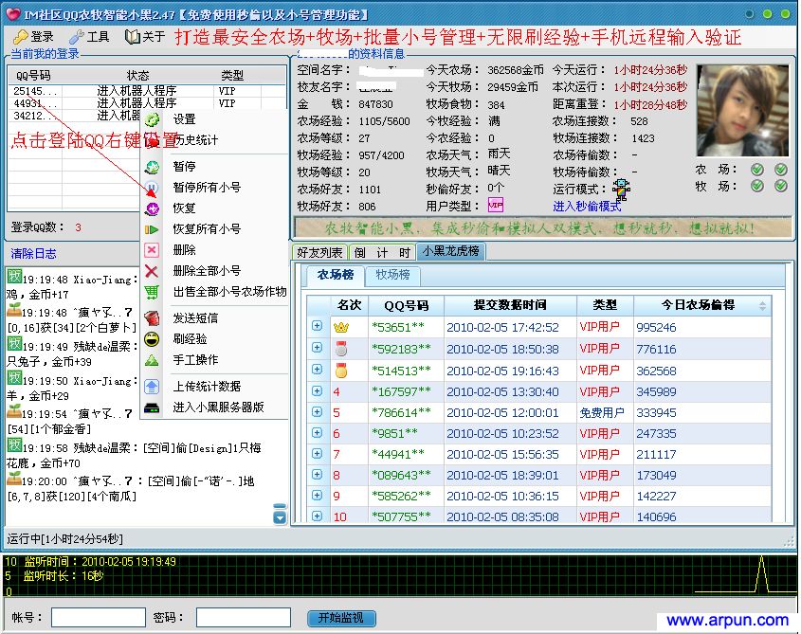The height and width of the screenshot is (634, 801).
Task: Expand the rank 6 row *9851**
Action: coord(317,433)
